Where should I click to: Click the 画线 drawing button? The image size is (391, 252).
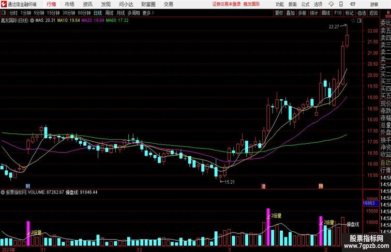(326, 13)
